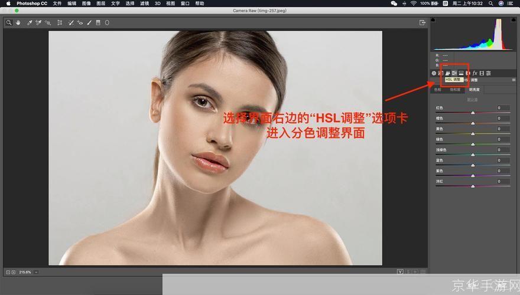Switch to the 色相 hue tab

(x=438, y=90)
